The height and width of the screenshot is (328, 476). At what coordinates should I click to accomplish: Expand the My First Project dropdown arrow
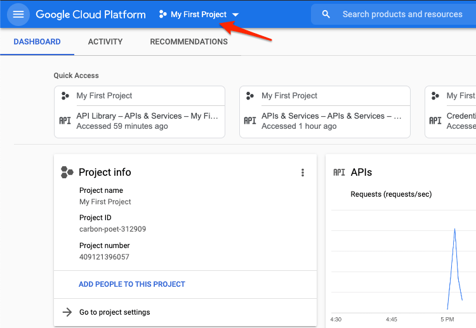point(235,15)
